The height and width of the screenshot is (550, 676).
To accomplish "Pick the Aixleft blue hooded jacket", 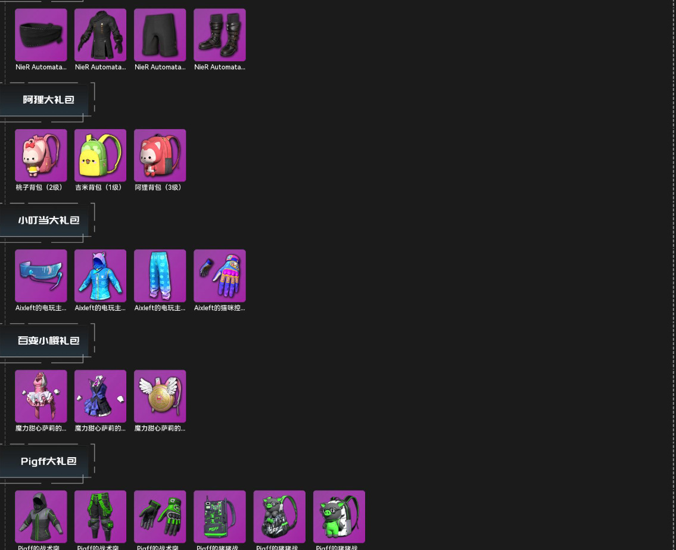I will pyautogui.click(x=101, y=276).
